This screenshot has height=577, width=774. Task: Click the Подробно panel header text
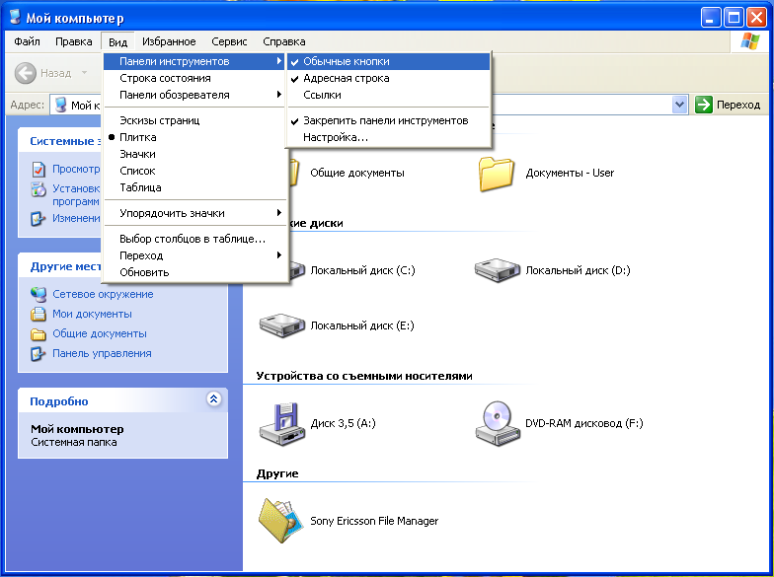point(59,402)
